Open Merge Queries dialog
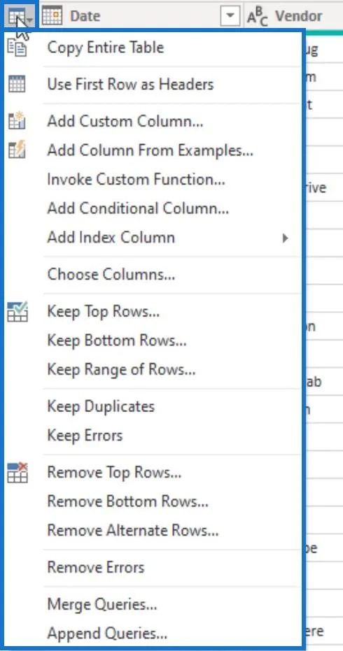The height and width of the screenshot is (651, 343). 102,604
